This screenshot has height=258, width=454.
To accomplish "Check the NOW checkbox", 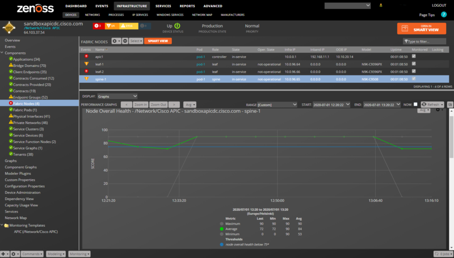I will click(x=415, y=104).
